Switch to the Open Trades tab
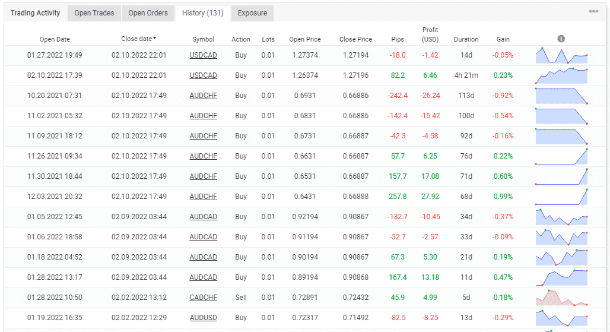Screen dimensions: 610x332 94,13
